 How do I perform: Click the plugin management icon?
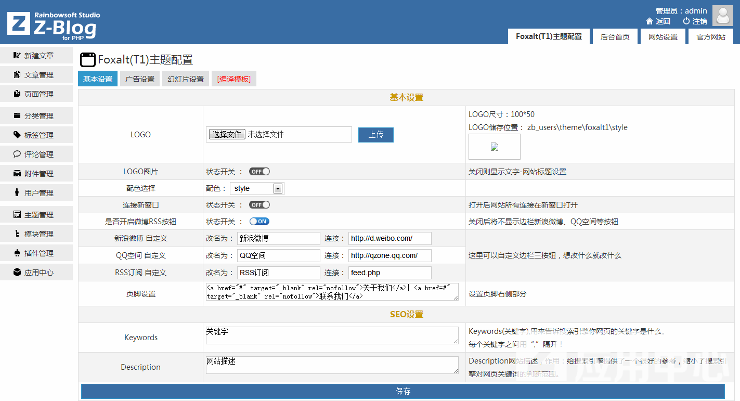pyautogui.click(x=17, y=253)
